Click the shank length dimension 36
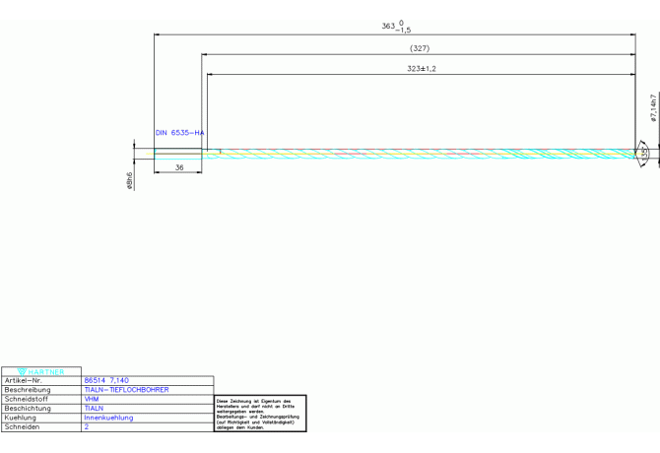Viewport: 660px width, 453px height. (x=179, y=167)
